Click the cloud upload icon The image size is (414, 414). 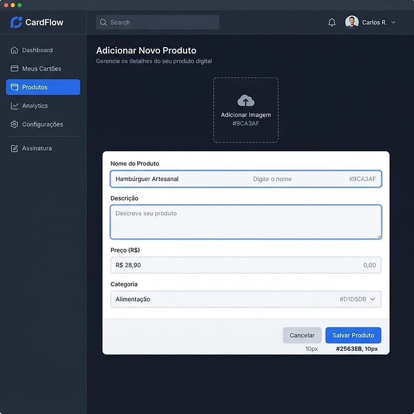246,101
